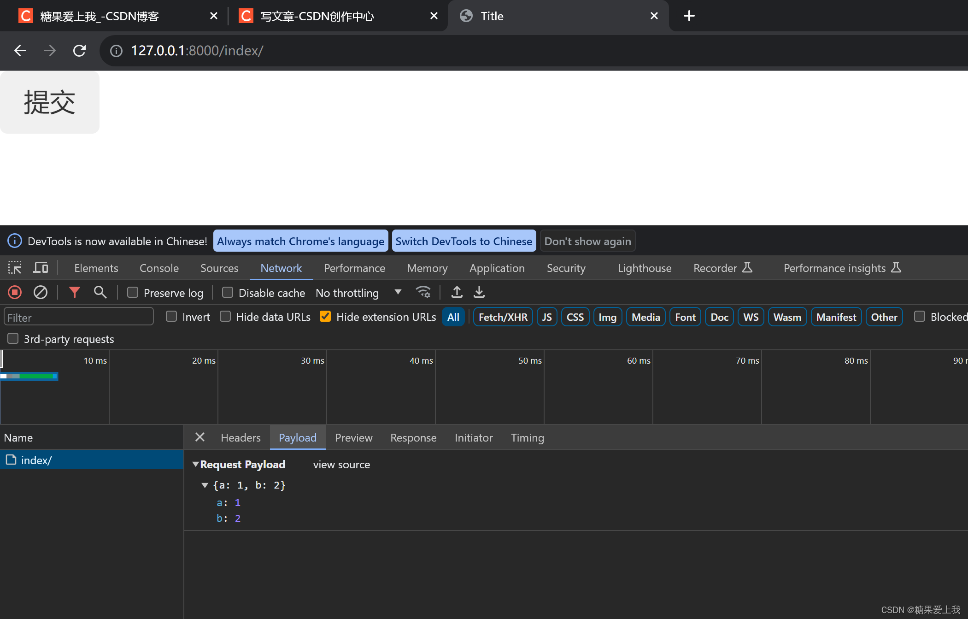Click into the Filter text field
Viewport: 968px width, 619px height.
[78, 317]
